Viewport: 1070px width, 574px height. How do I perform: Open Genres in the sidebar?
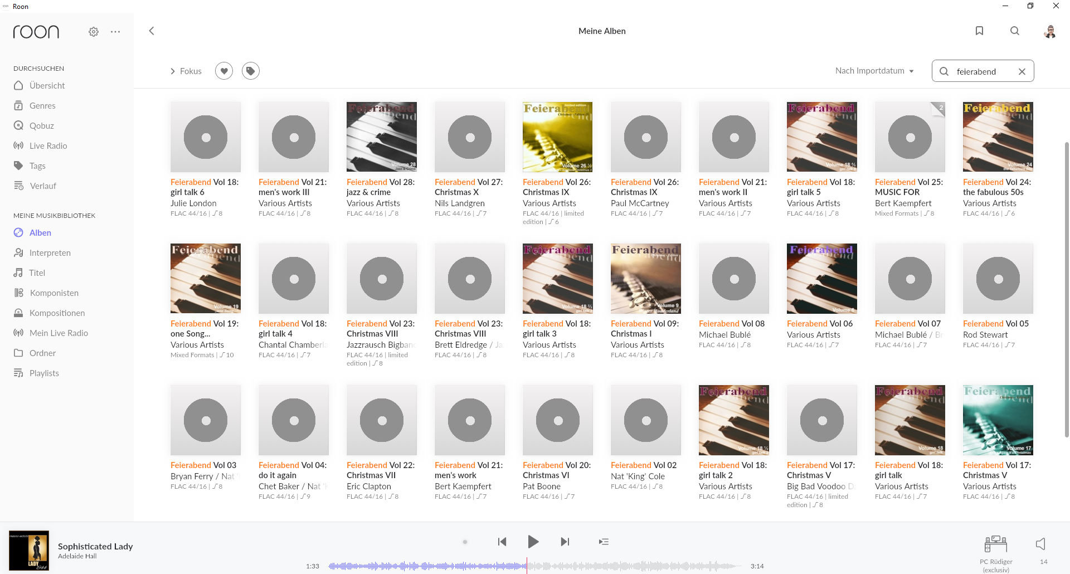[42, 105]
